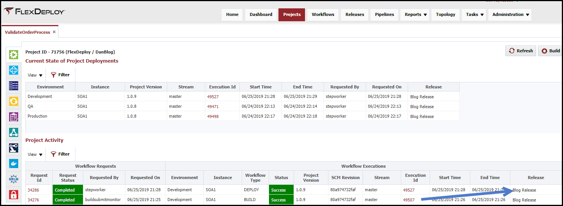Click Filter in the Project Activity toolbar

(x=60, y=154)
